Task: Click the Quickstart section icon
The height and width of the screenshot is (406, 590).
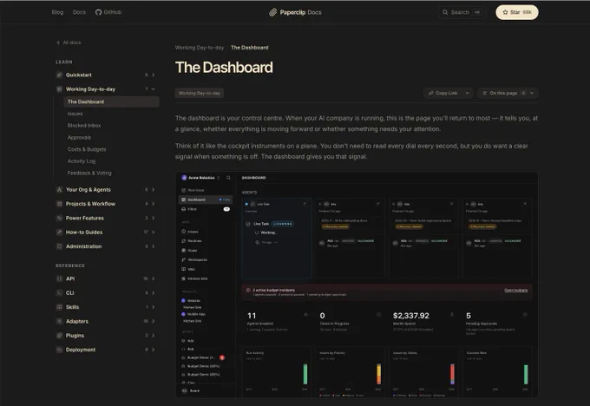Action: coord(59,75)
